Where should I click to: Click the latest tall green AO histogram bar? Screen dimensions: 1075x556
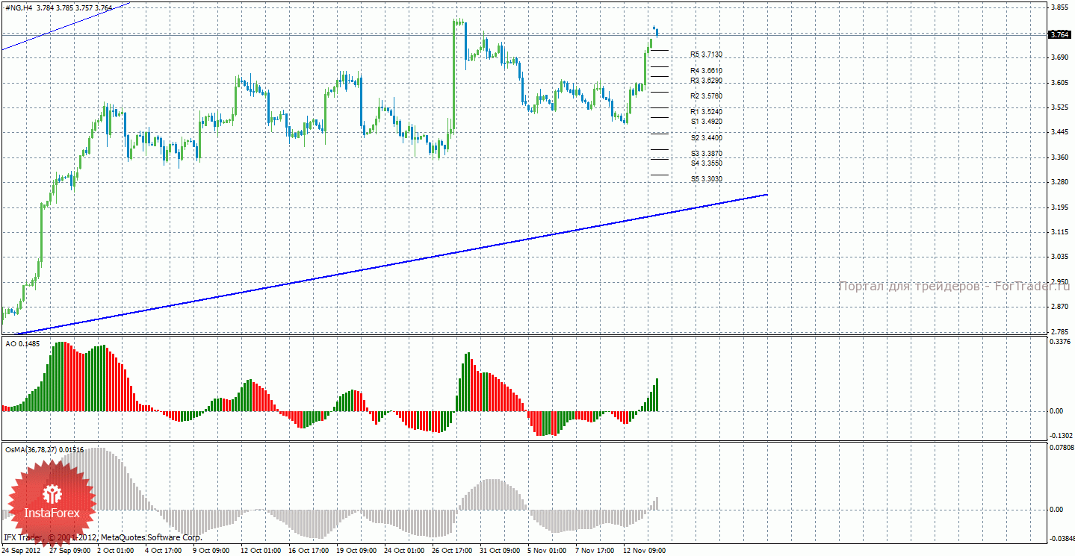[x=657, y=395]
